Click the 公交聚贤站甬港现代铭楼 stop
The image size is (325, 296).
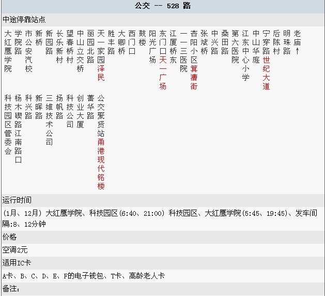pyautogui.click(x=101, y=142)
